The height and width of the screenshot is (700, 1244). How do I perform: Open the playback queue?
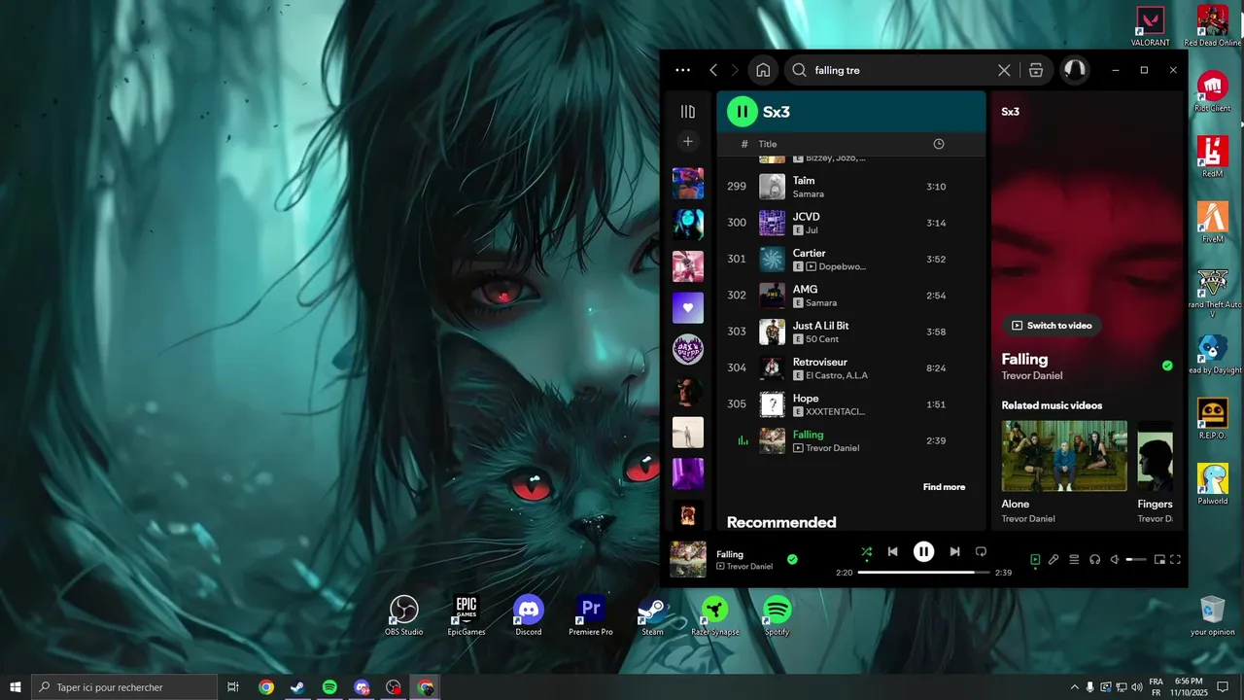[1074, 559]
